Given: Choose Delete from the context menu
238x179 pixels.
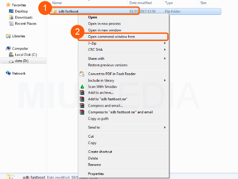Looking at the screenshot, I should click(x=123, y=158).
